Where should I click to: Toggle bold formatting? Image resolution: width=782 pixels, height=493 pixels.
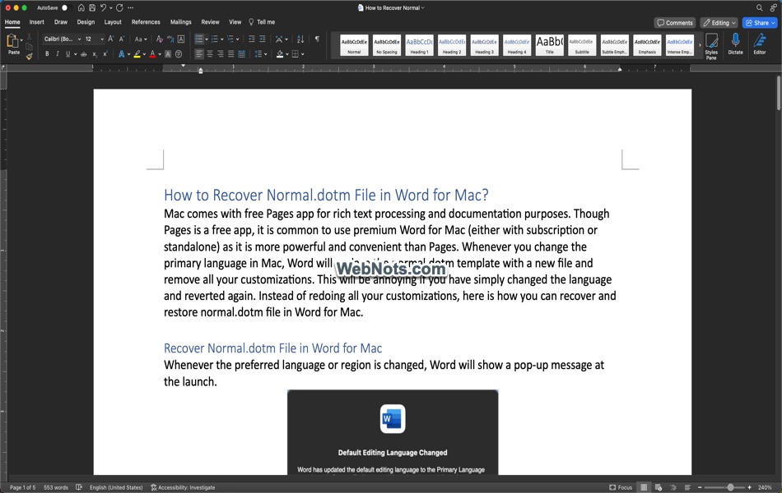coord(47,53)
